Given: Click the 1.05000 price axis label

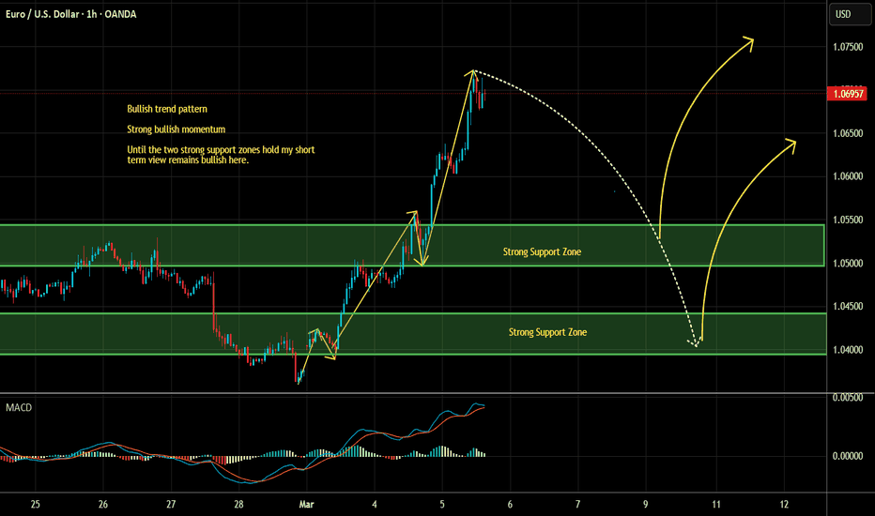Looking at the screenshot, I should click(848, 264).
